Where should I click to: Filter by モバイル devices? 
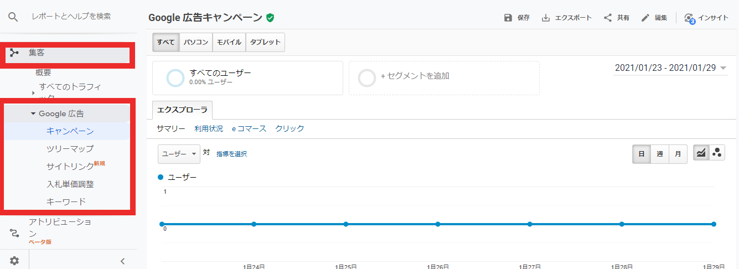click(x=229, y=42)
